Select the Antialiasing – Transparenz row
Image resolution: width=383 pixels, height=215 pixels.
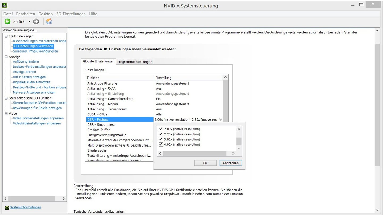tap(155, 109)
